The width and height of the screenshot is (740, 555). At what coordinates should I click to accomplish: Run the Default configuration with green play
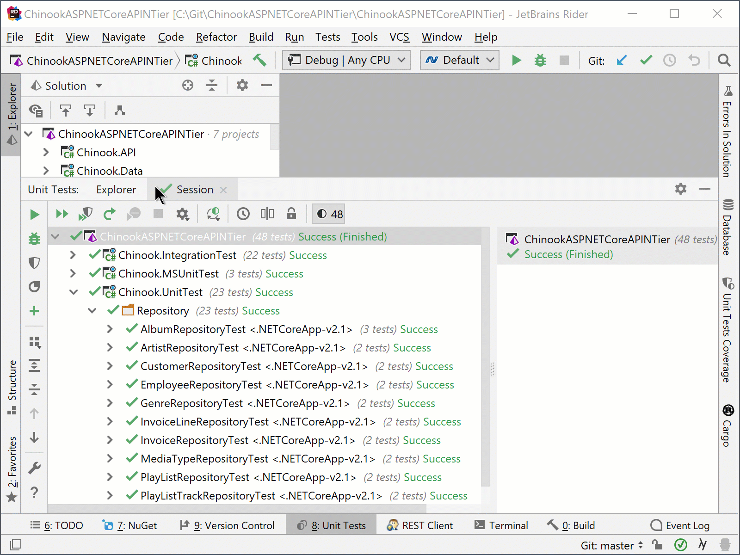coord(517,60)
